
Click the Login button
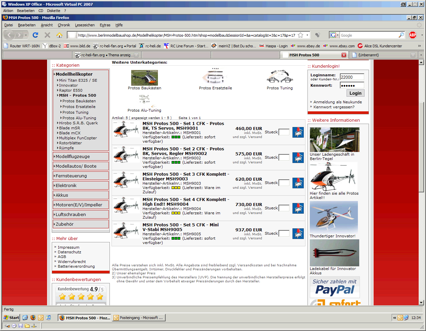[355, 93]
